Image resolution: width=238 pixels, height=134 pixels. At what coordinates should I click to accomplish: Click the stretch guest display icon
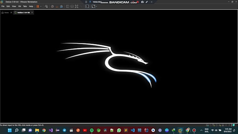93,6
